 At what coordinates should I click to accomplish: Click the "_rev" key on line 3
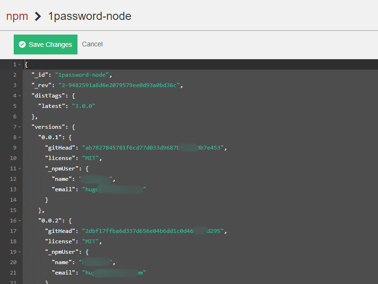click(x=42, y=85)
